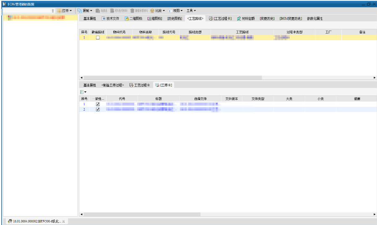Click the lower 工艺过程卡 tab icon
This screenshot has width=377, height=225.
pyautogui.click(x=131, y=85)
